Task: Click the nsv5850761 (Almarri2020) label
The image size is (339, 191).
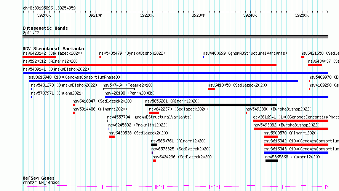Action: point(178,141)
